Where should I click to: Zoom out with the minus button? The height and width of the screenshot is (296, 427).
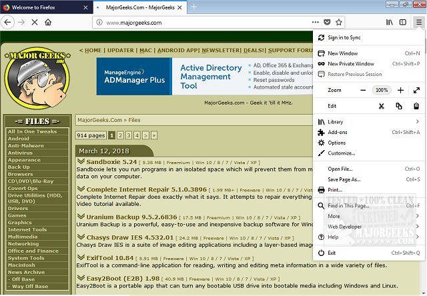(x=363, y=90)
